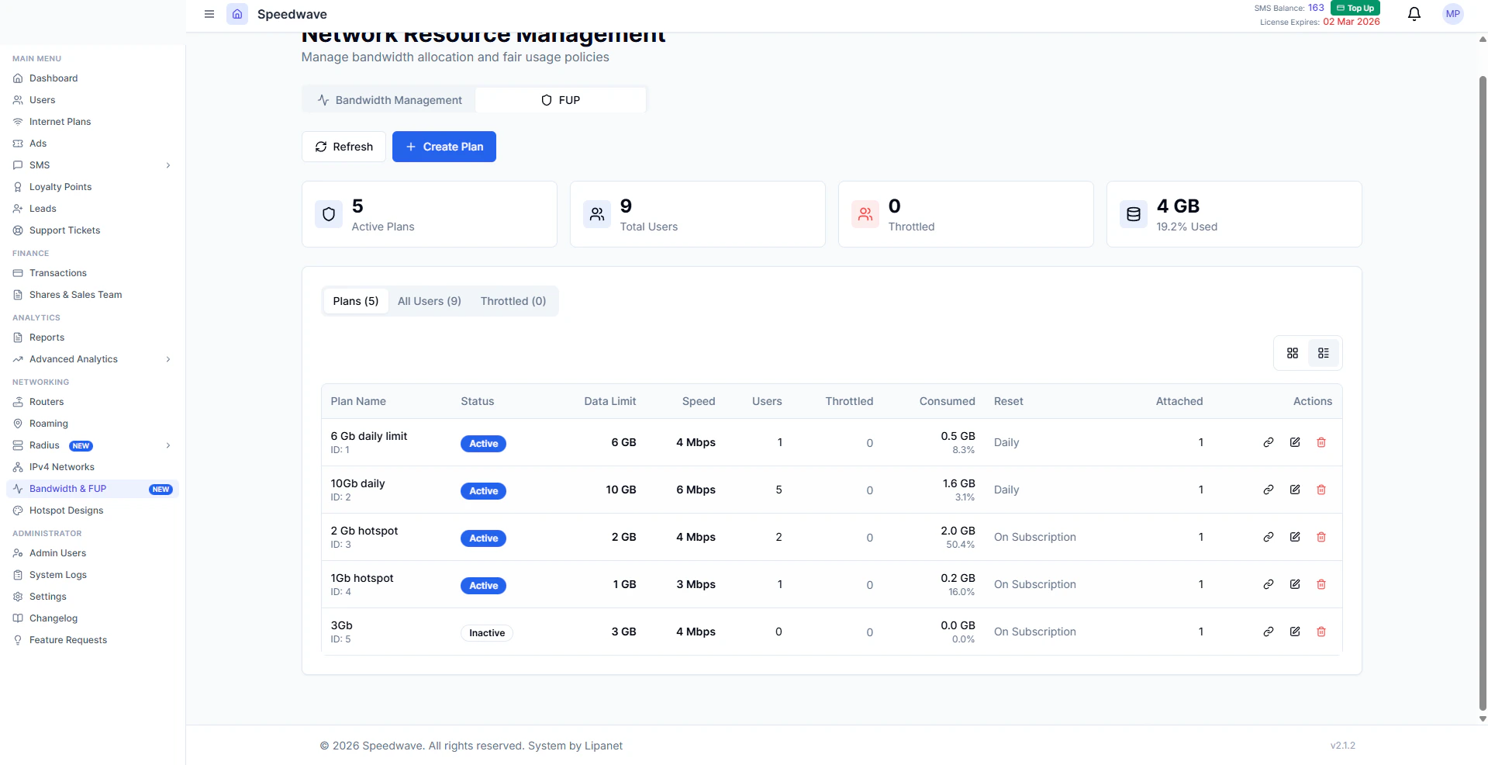Screen dimensions: 1488x765
Task: Open Transactions page
Action: [93, 273]
